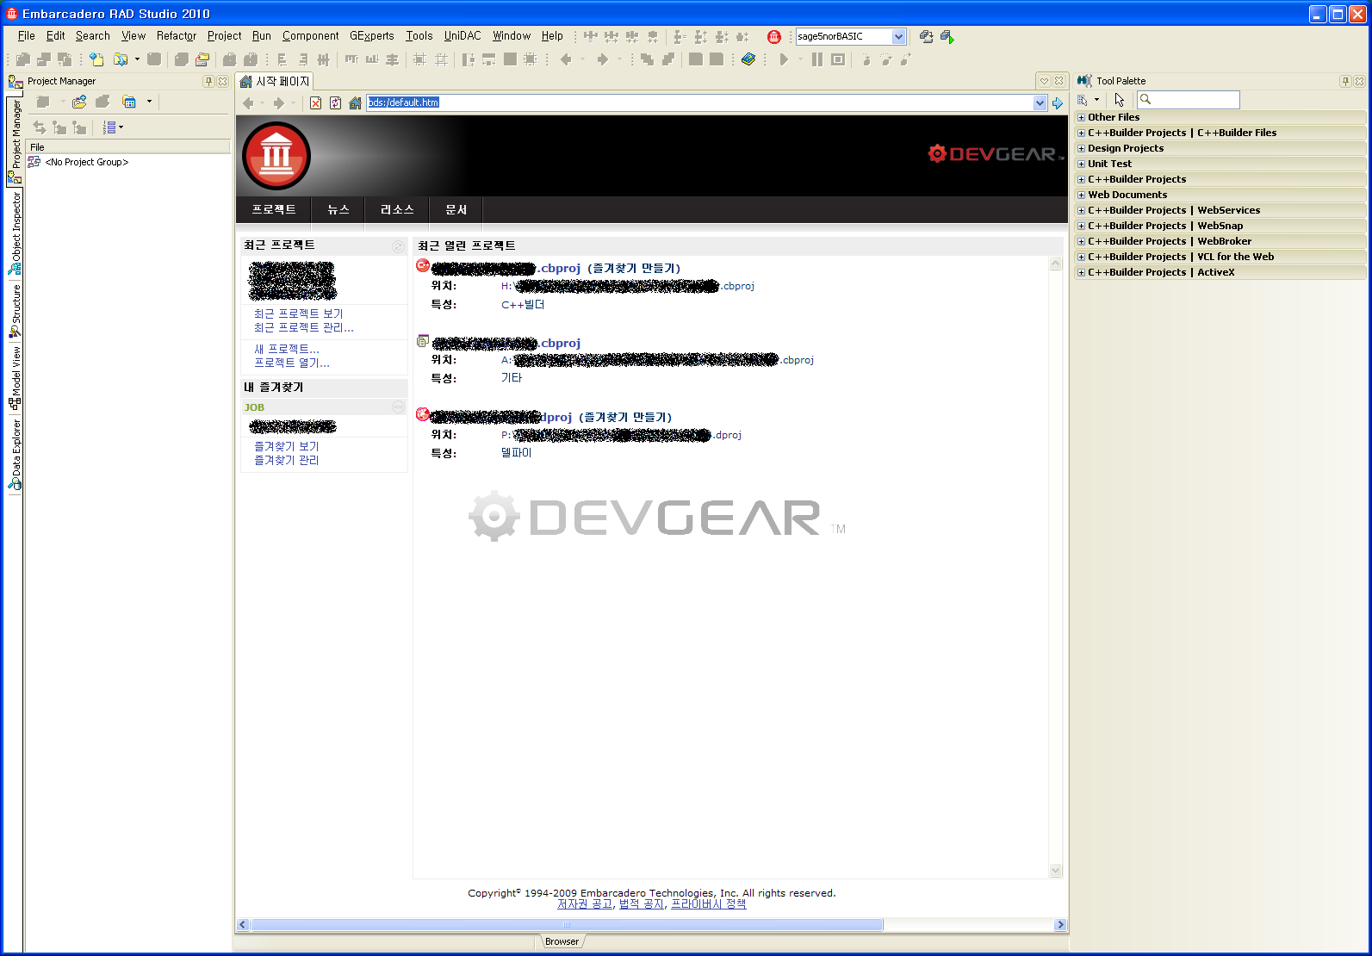The width and height of the screenshot is (1372, 956).
Task: Open the Refactor menu
Action: pyautogui.click(x=177, y=36)
